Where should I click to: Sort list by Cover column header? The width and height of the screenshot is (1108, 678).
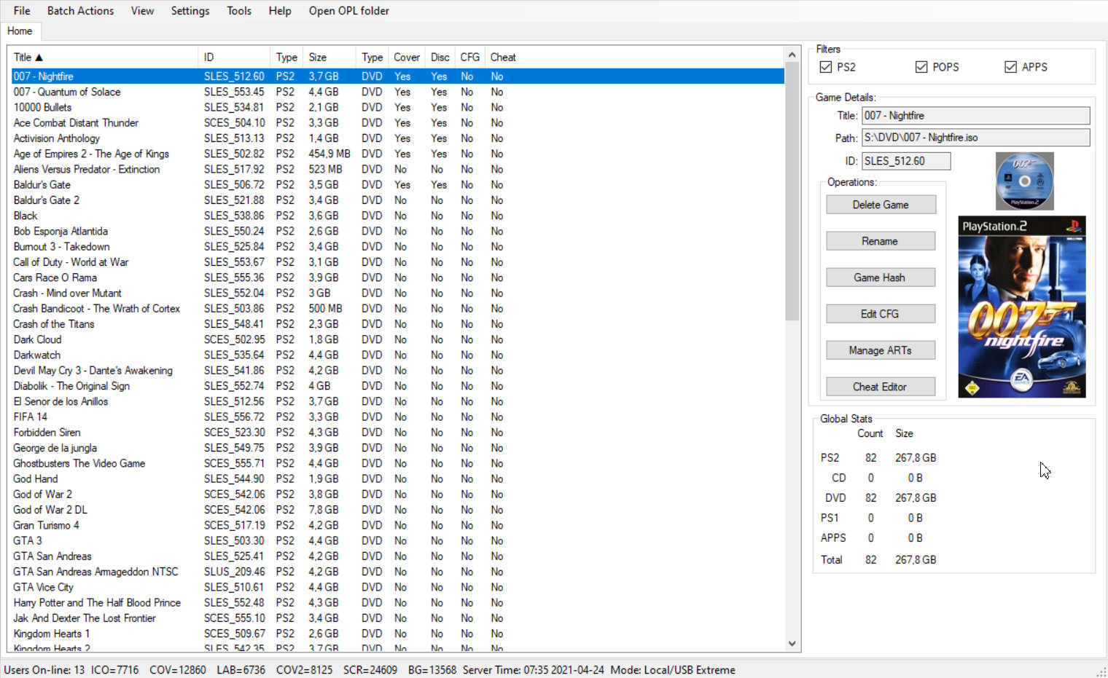tap(407, 57)
